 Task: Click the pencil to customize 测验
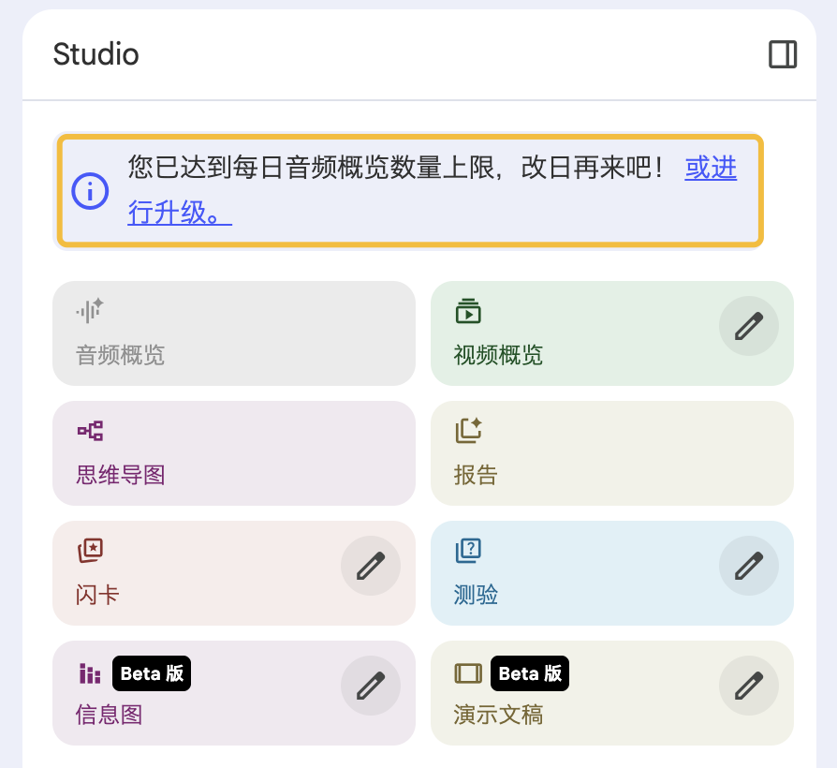point(748,566)
